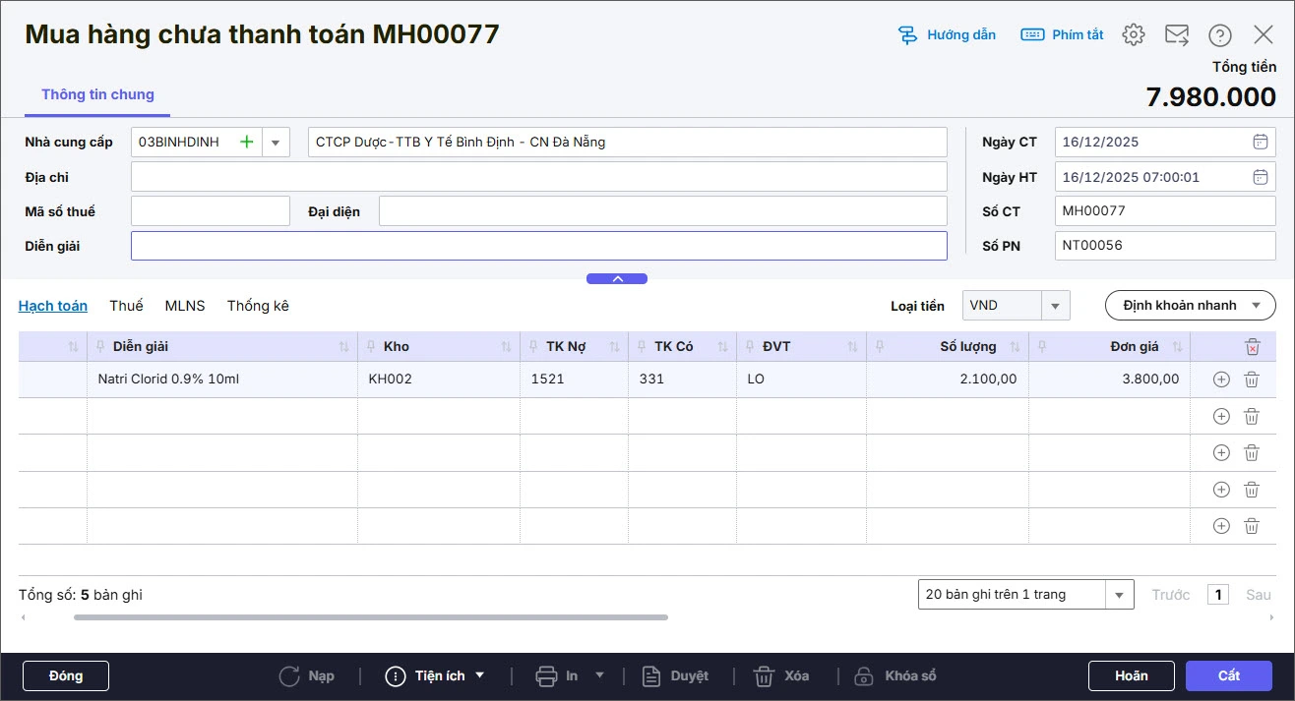Viewport: 1295px width, 701px height.
Task: Click the help question mark icon
Action: [1220, 34]
